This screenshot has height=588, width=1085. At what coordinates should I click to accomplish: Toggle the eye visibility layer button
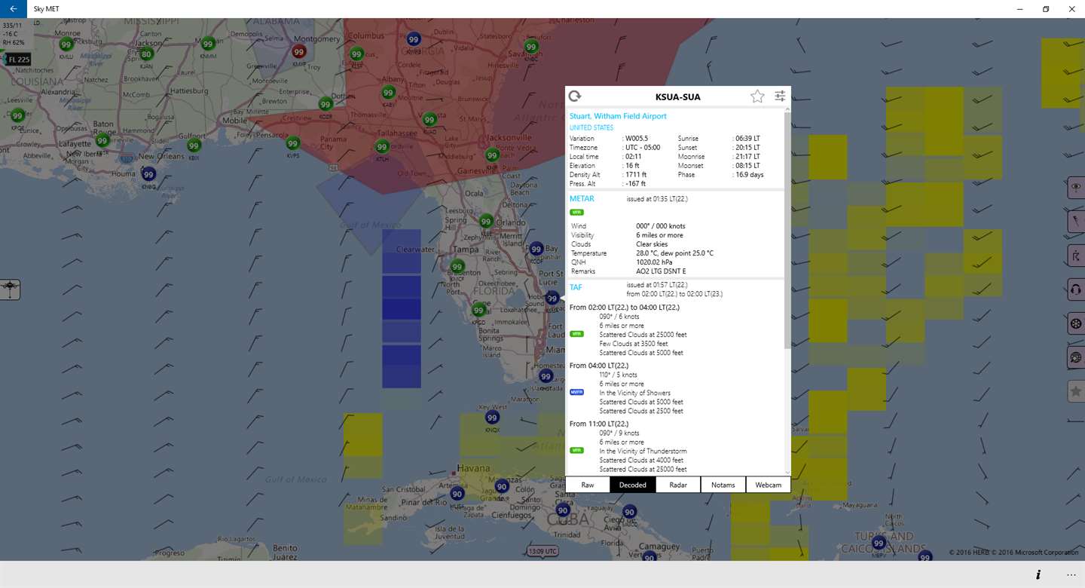[x=1076, y=186]
